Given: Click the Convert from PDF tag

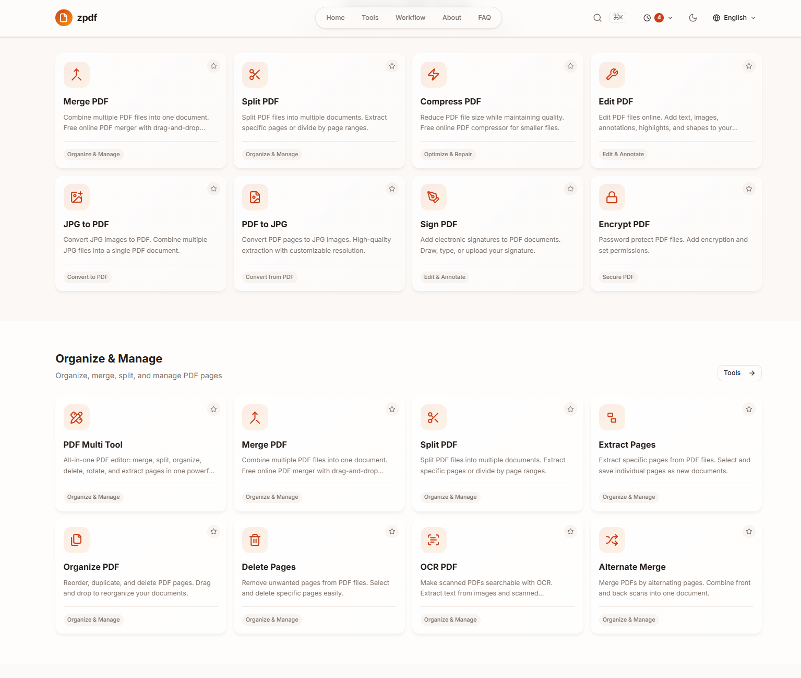Looking at the screenshot, I should point(270,277).
